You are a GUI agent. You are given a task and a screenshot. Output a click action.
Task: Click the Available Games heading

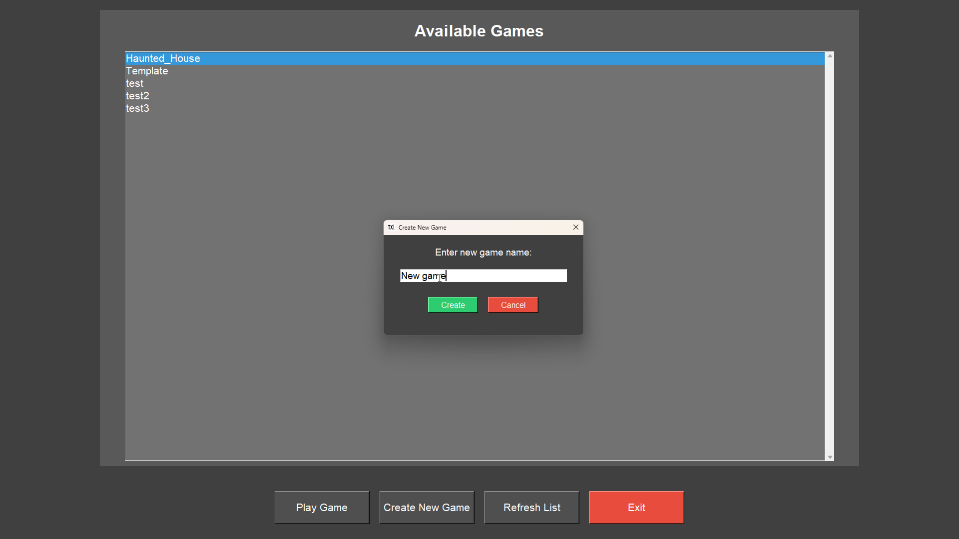click(479, 31)
